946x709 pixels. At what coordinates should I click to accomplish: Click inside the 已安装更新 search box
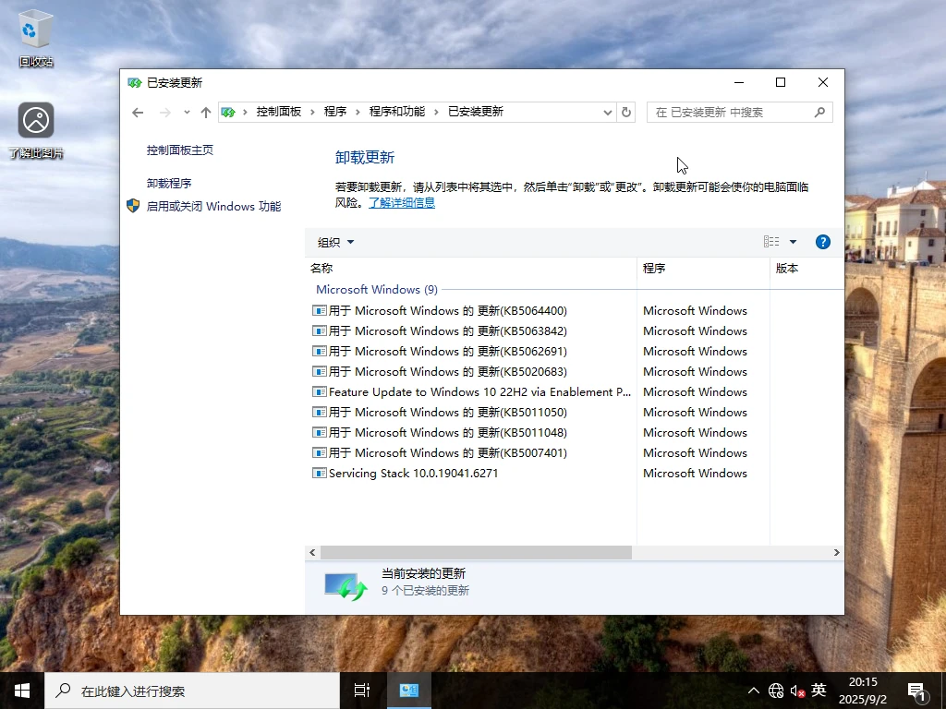pos(730,112)
